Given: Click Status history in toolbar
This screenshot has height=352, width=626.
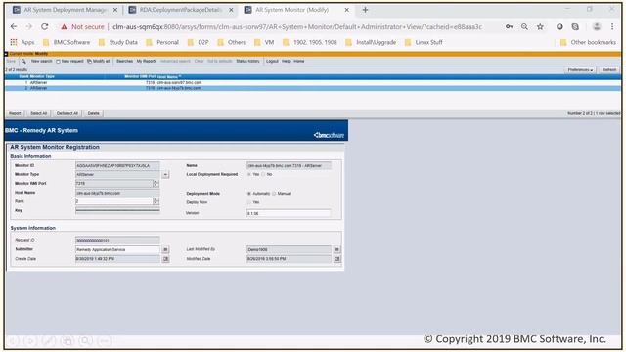Looking at the screenshot, I should [247, 61].
